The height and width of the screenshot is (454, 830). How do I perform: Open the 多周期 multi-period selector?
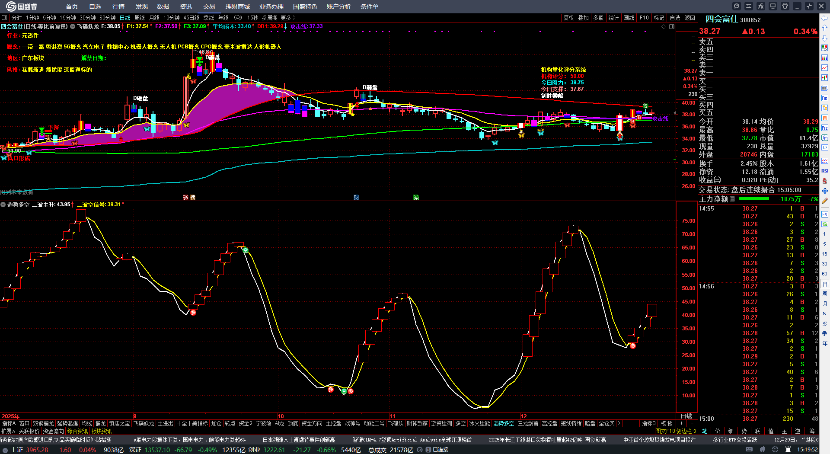[269, 18]
